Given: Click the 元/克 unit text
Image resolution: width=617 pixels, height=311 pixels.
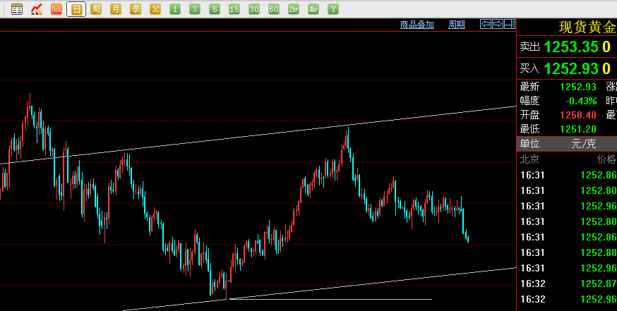Looking at the screenshot, I should point(584,144).
